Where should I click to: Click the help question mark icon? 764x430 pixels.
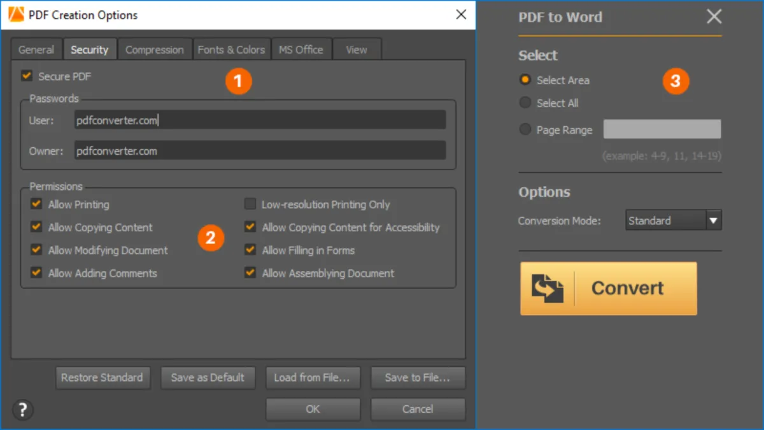click(23, 410)
